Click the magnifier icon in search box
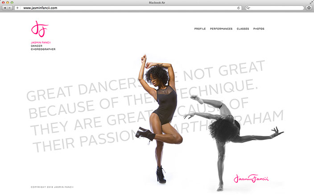 pos(248,8)
